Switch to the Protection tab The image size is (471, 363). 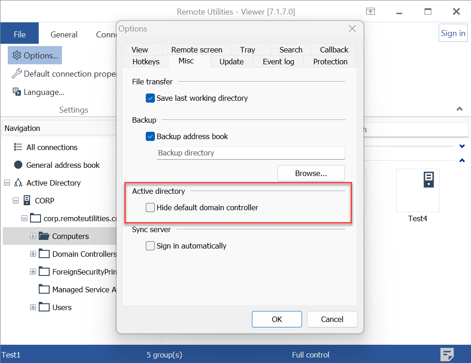pos(330,62)
